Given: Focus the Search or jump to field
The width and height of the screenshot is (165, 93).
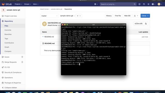Looking at the screenshot, I should [118, 4].
